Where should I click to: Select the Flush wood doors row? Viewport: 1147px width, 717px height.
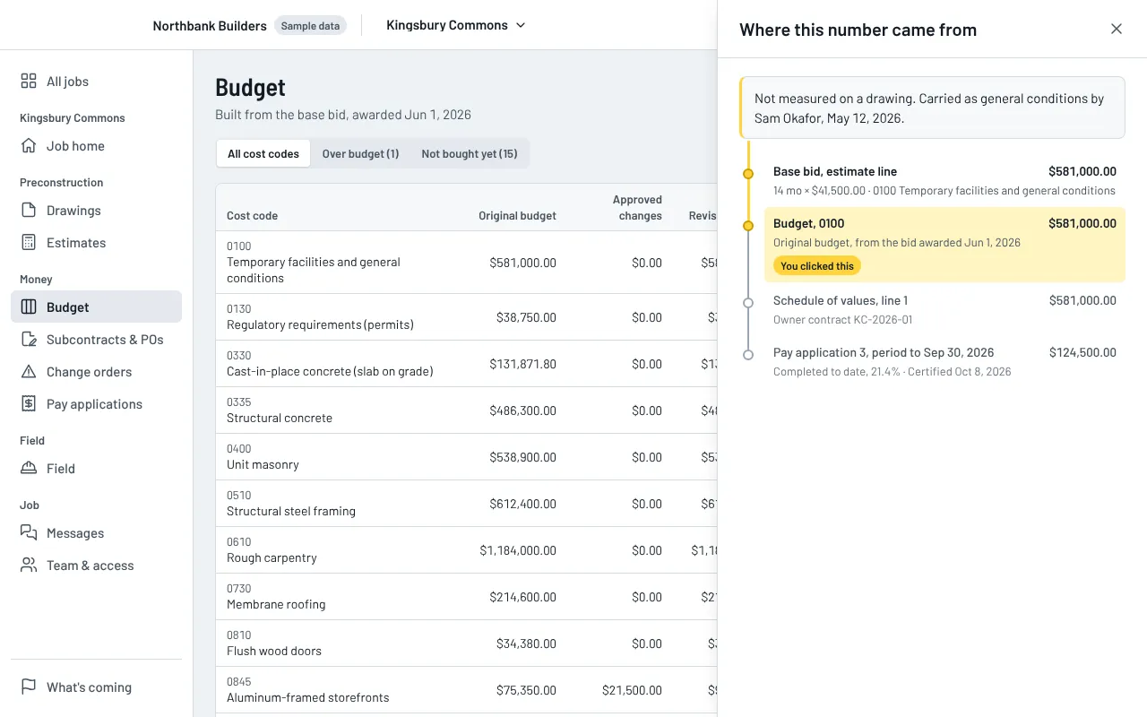click(x=466, y=644)
